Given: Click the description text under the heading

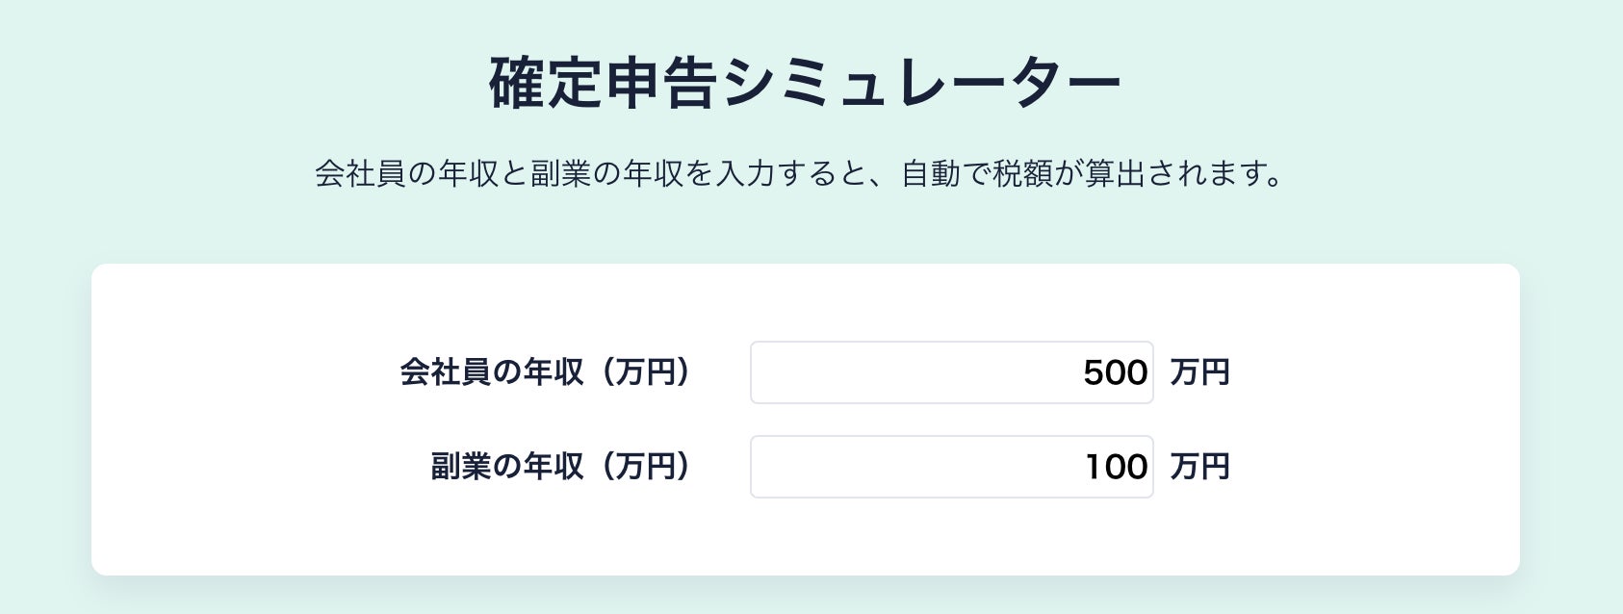Looking at the screenshot, I should [x=801, y=174].
